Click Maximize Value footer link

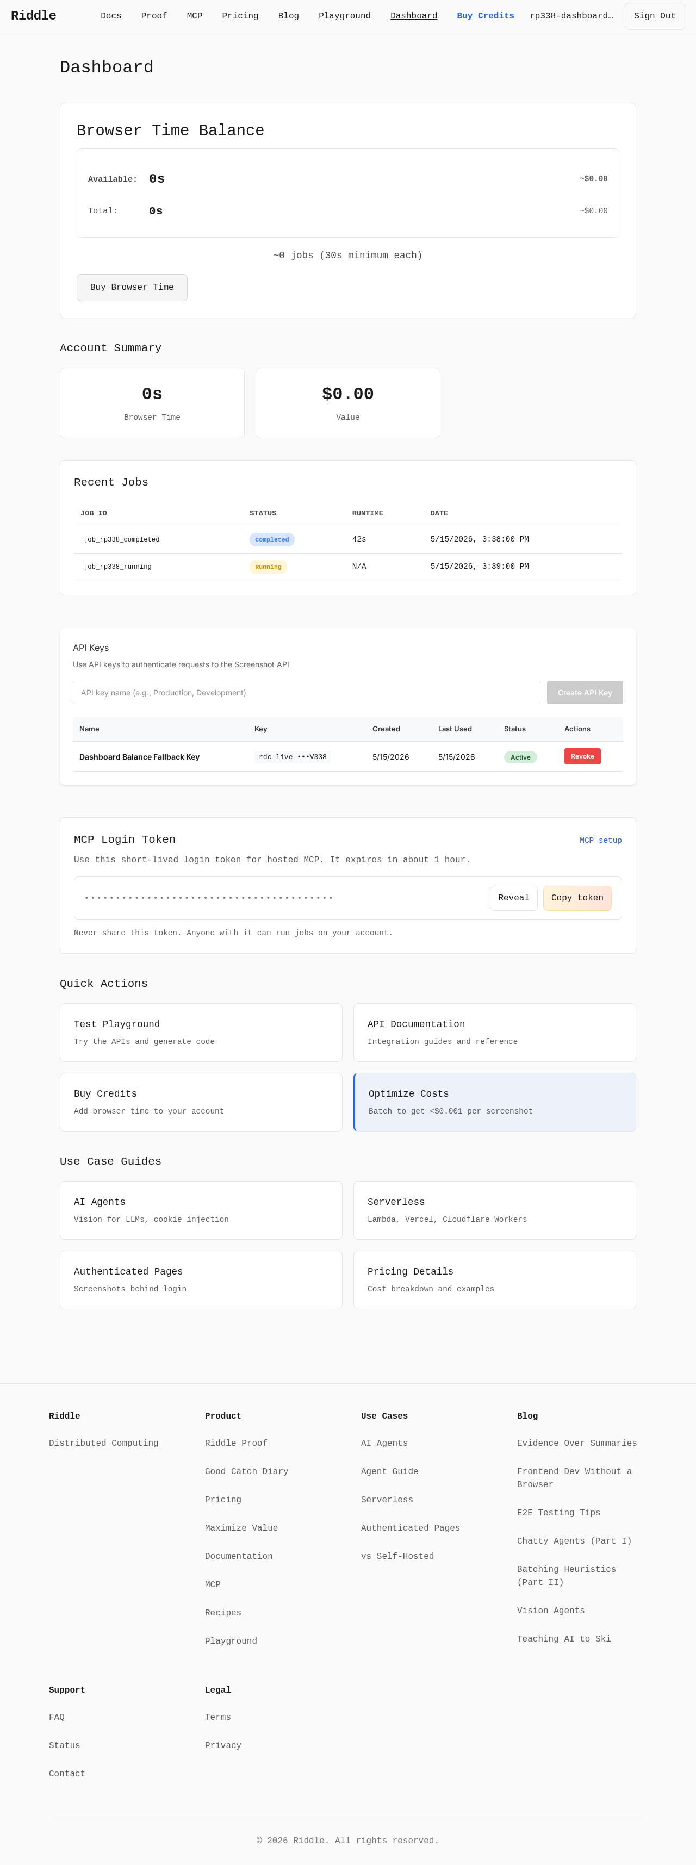pyautogui.click(x=241, y=1528)
